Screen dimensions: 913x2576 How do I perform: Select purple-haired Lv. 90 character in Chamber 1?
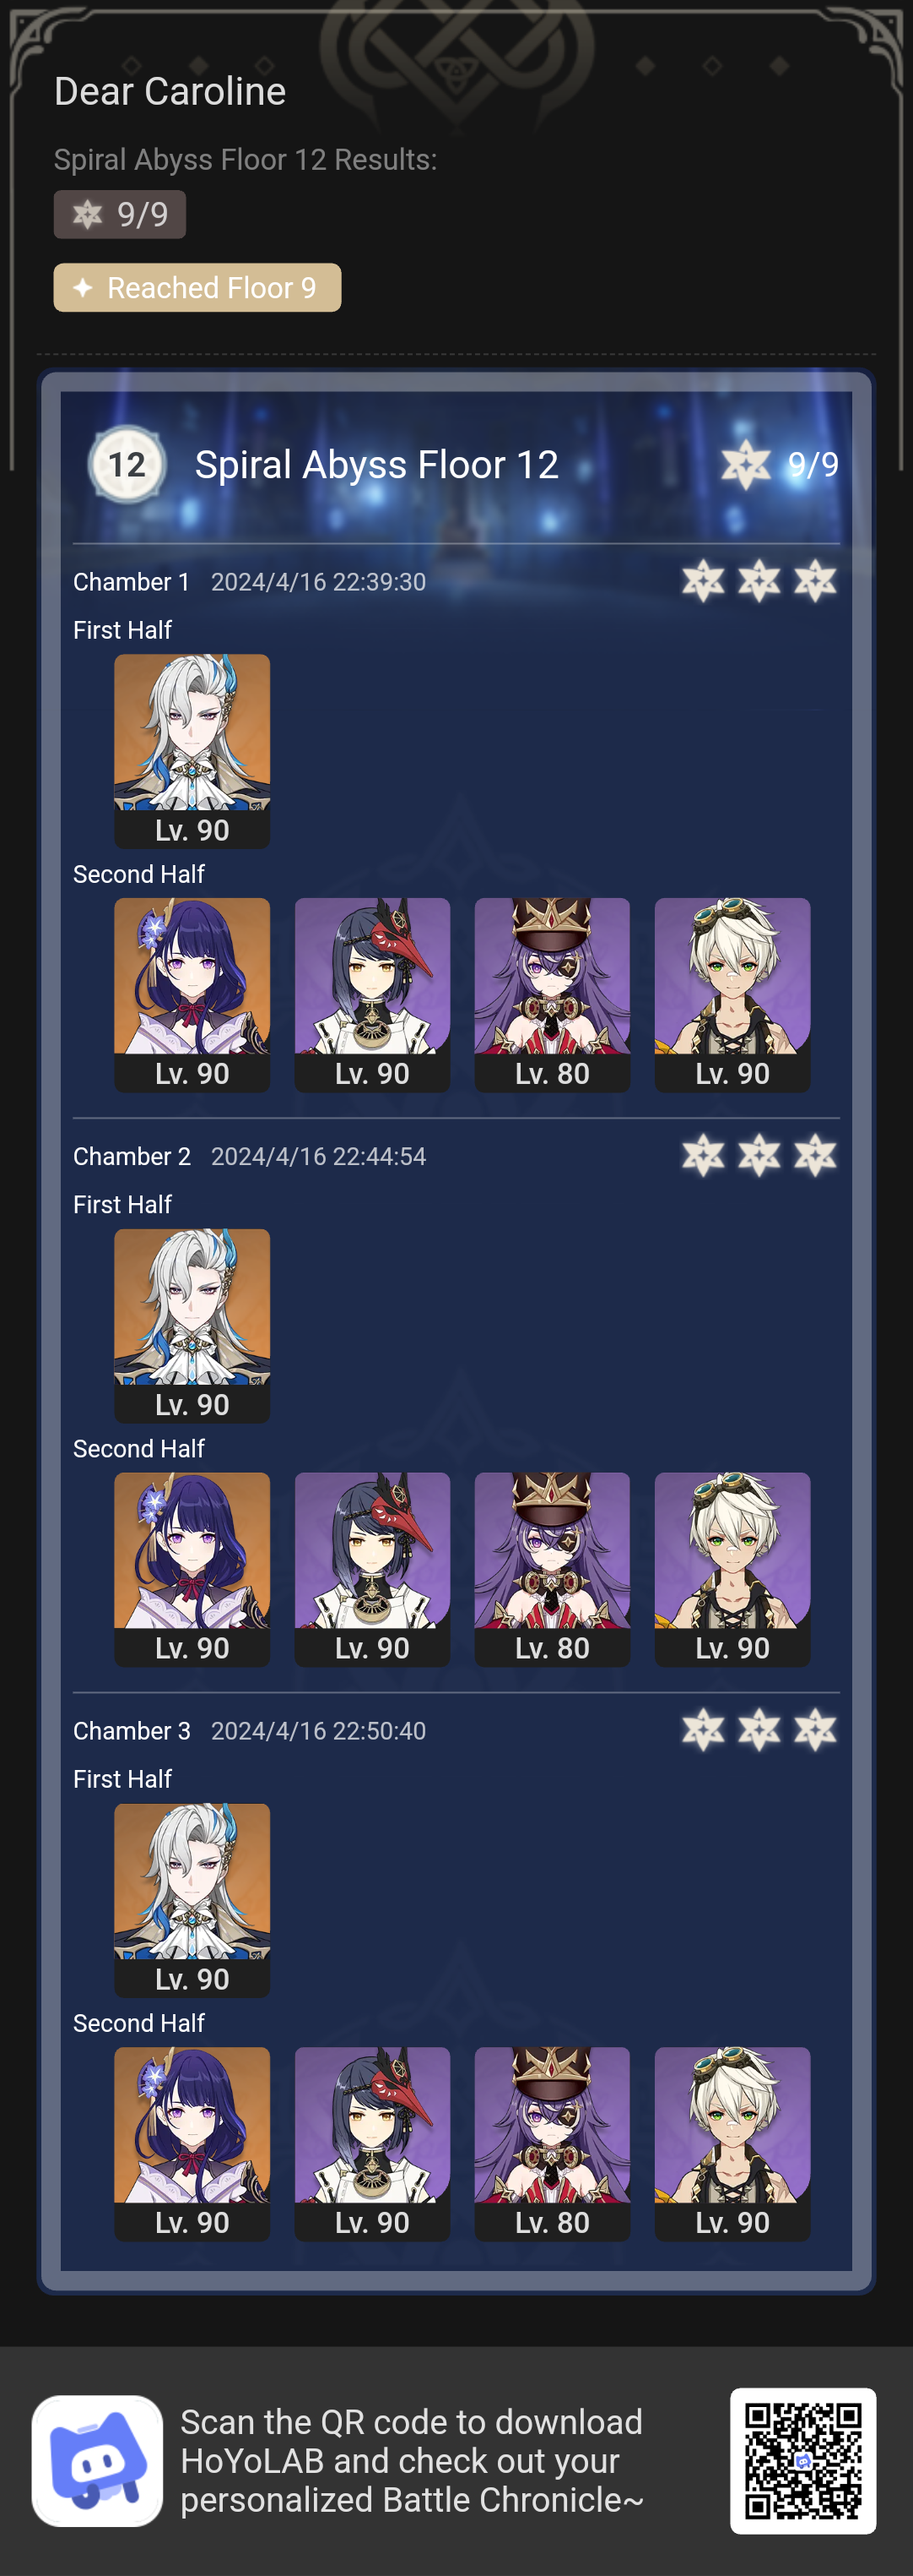coord(192,995)
